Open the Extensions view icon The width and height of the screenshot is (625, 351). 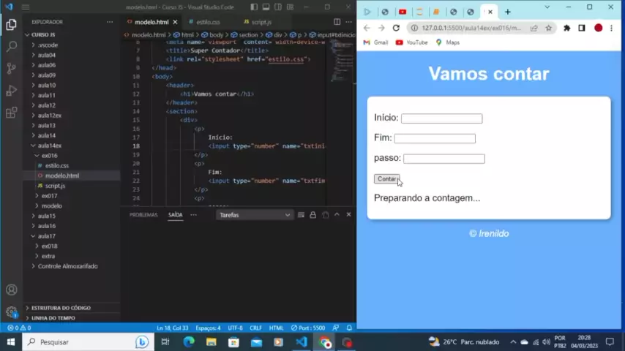[11, 113]
